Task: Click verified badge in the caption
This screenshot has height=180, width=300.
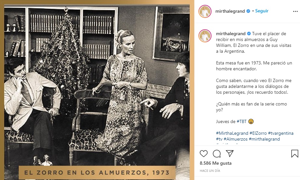Action: [x=249, y=34]
